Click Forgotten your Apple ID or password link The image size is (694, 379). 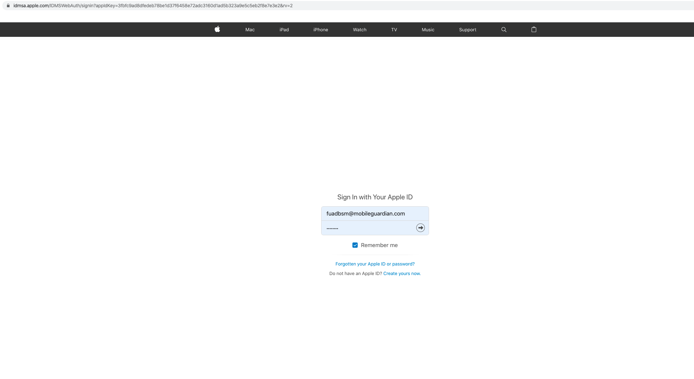[x=375, y=264]
